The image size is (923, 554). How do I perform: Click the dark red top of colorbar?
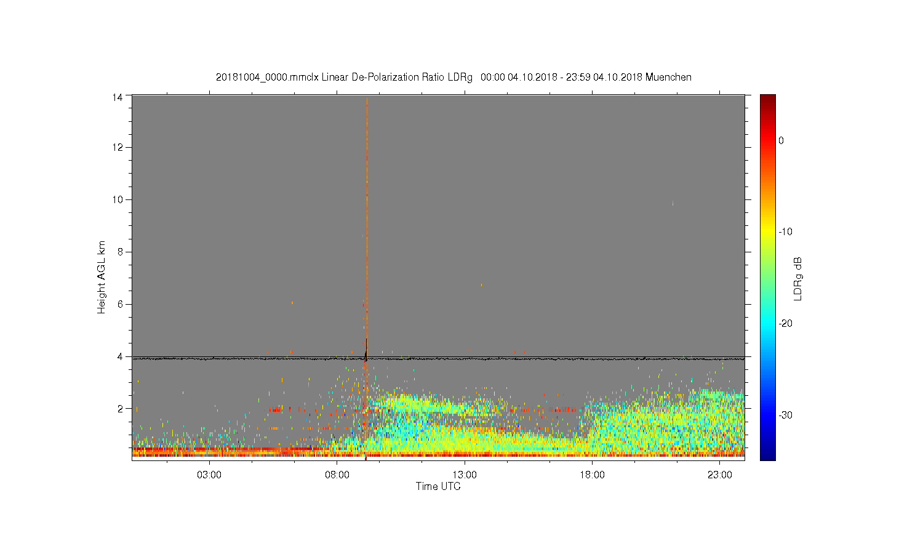(x=768, y=100)
